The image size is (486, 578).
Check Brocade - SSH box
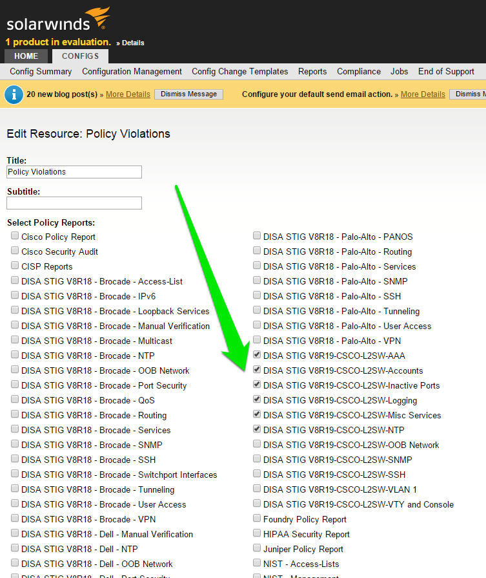pos(15,458)
